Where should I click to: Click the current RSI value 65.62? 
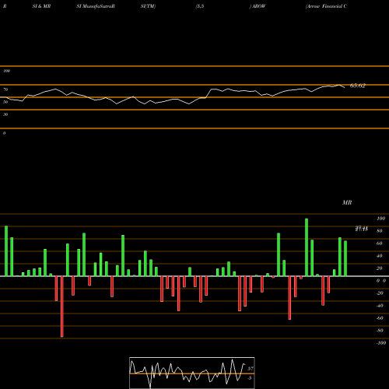coord(358,86)
